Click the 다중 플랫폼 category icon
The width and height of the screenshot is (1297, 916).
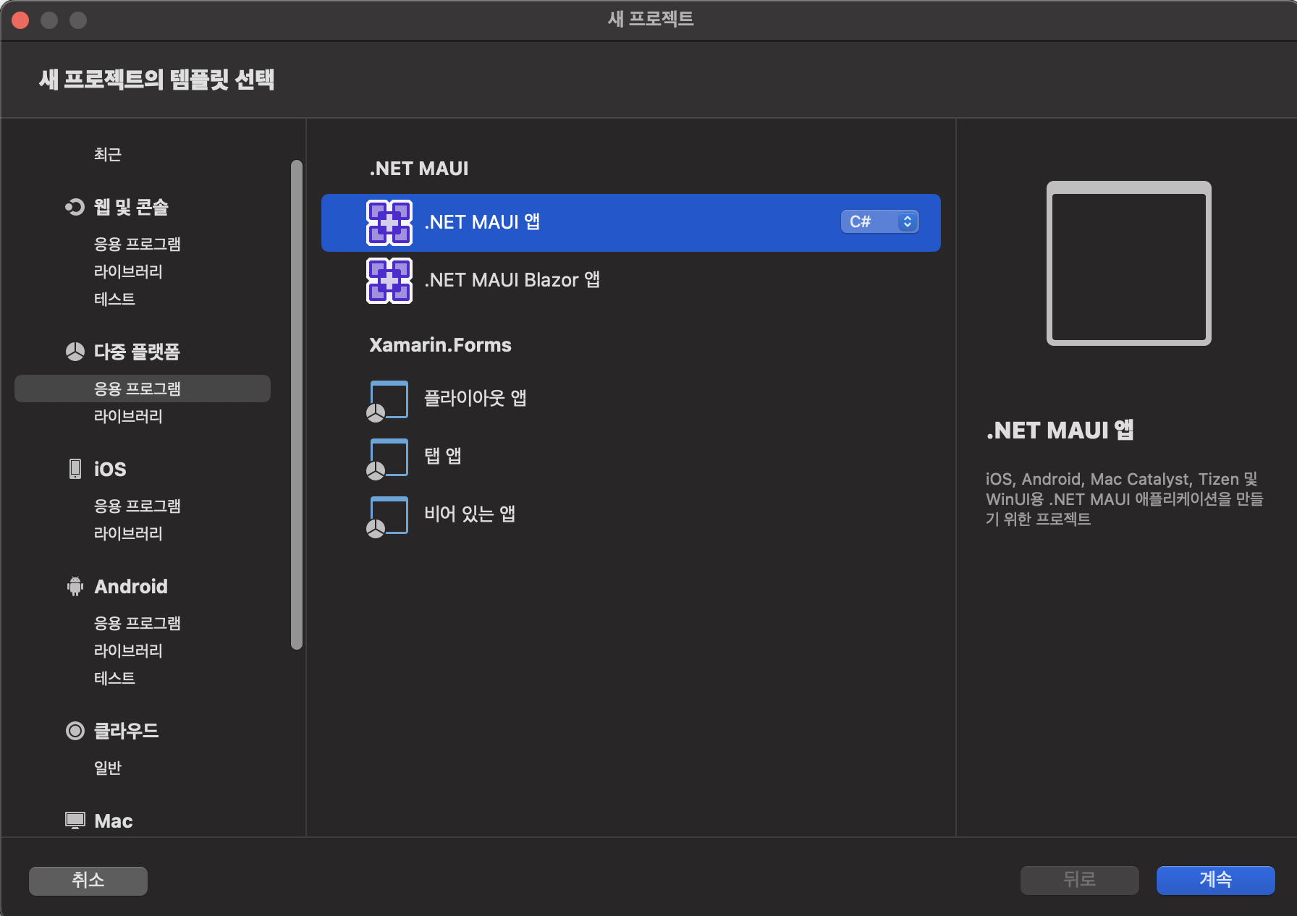(x=75, y=352)
